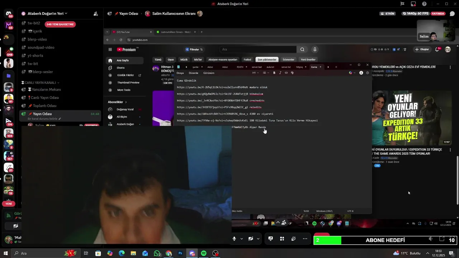Switch to server.bat Notepad tab
459x258 pixels.
[257, 67]
